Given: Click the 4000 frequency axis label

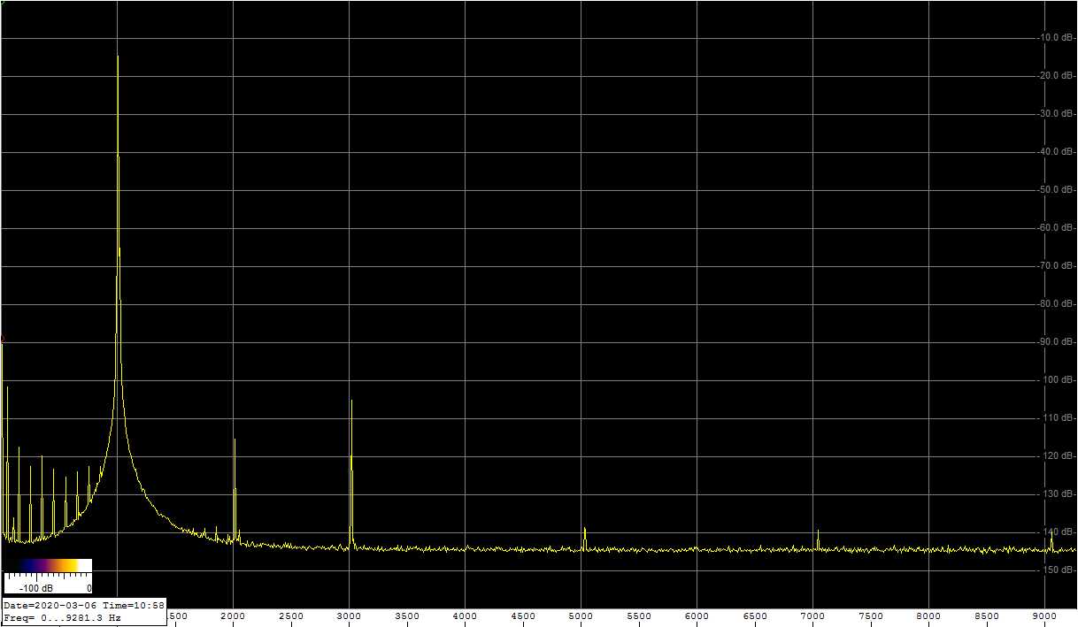Looking at the screenshot, I should [465, 616].
